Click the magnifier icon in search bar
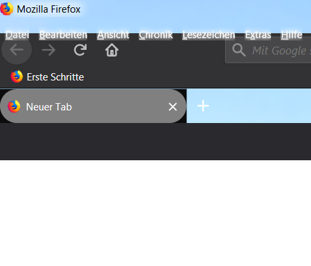Screen dimensions: 311x266 (x=239, y=51)
